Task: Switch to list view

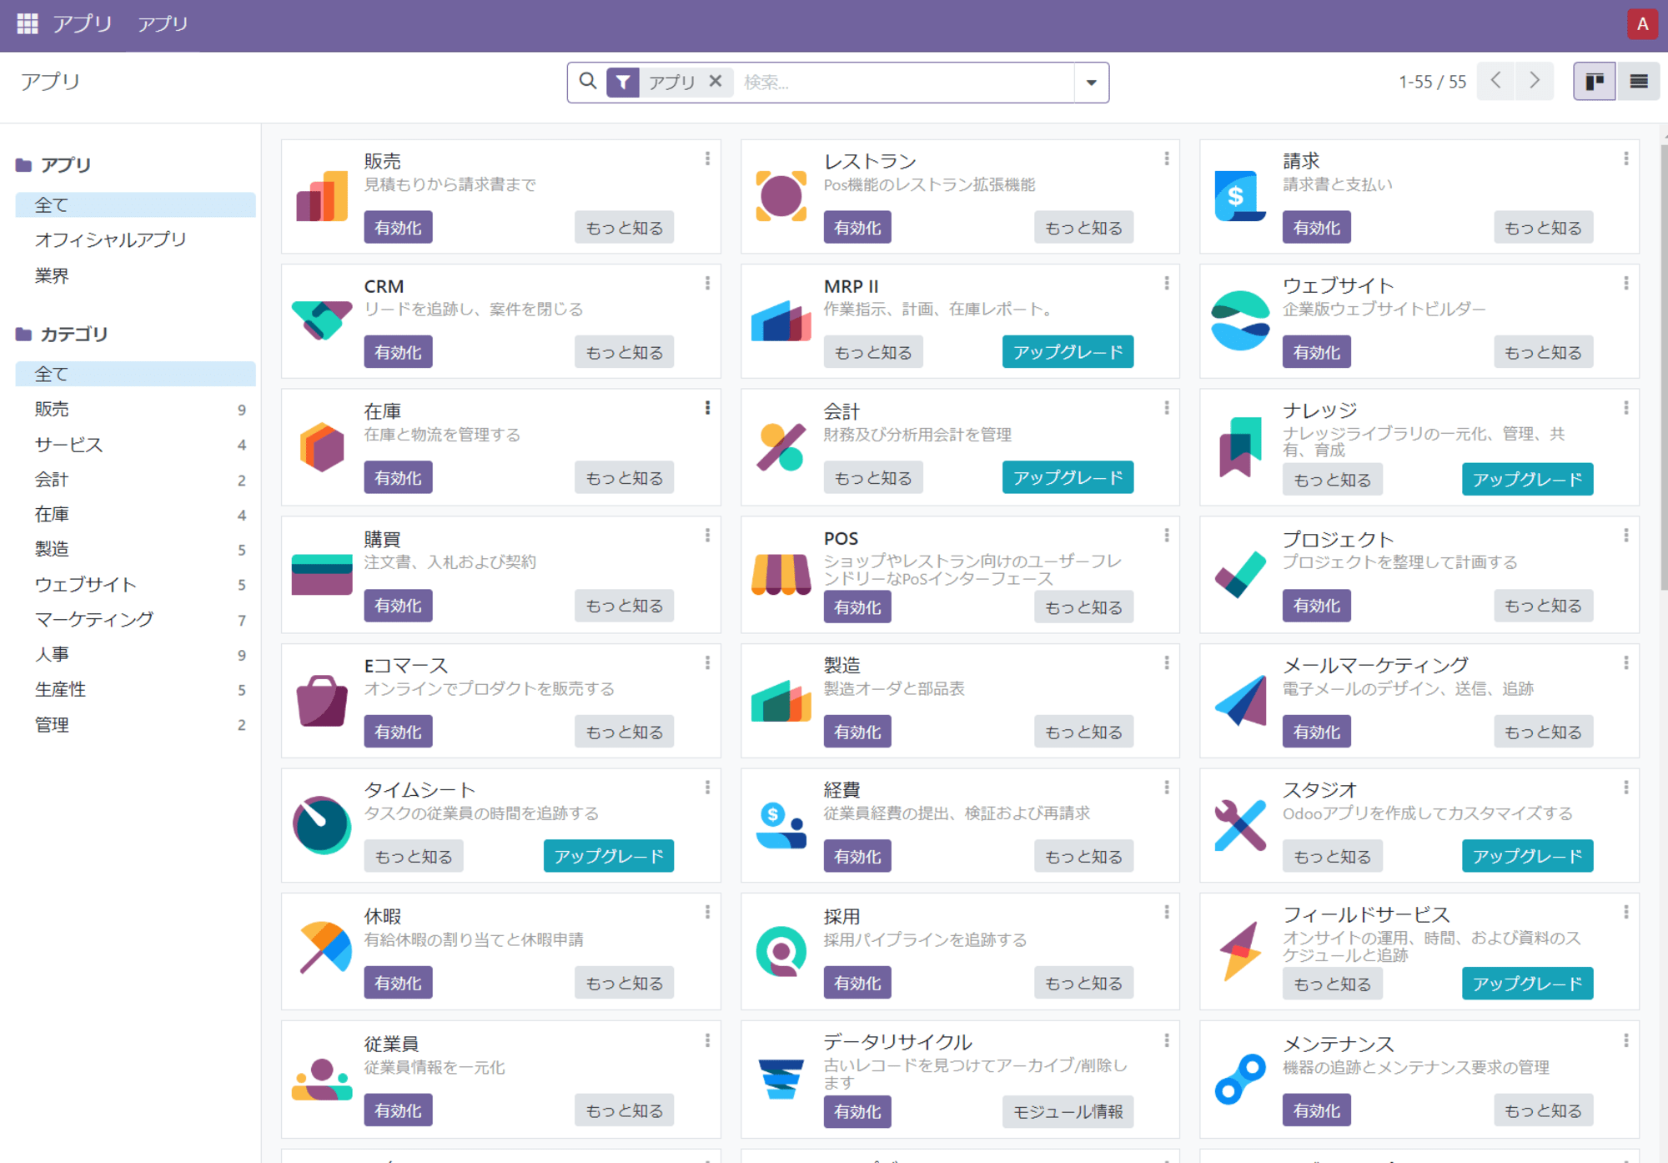Action: point(1638,82)
